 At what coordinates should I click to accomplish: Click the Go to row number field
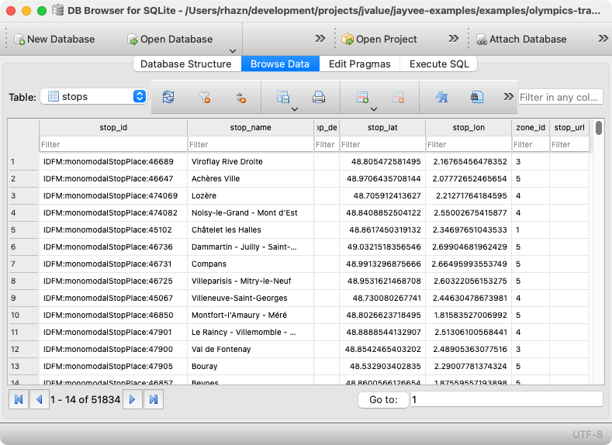(x=505, y=399)
